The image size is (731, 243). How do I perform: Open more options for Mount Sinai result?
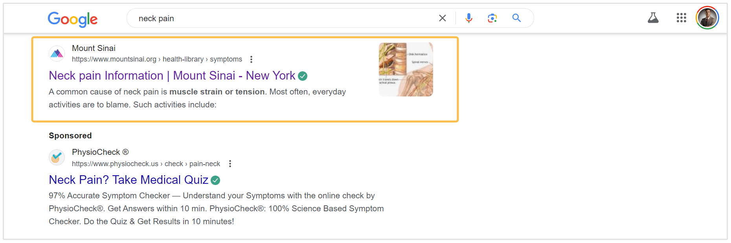(251, 59)
